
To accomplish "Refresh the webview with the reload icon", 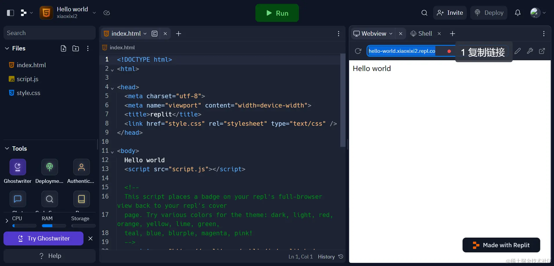I will 358,51.
